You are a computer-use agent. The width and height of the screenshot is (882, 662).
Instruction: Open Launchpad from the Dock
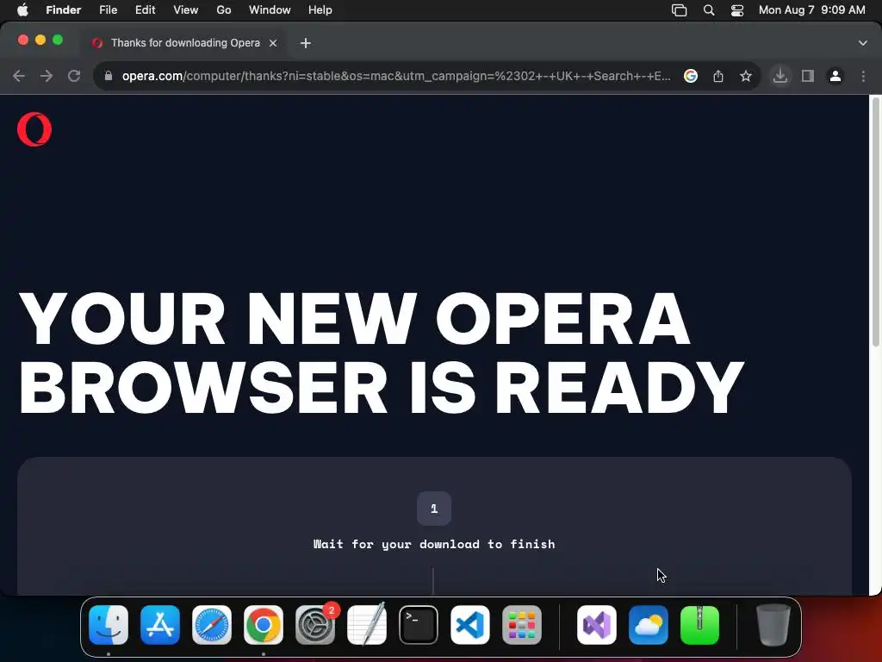(522, 625)
